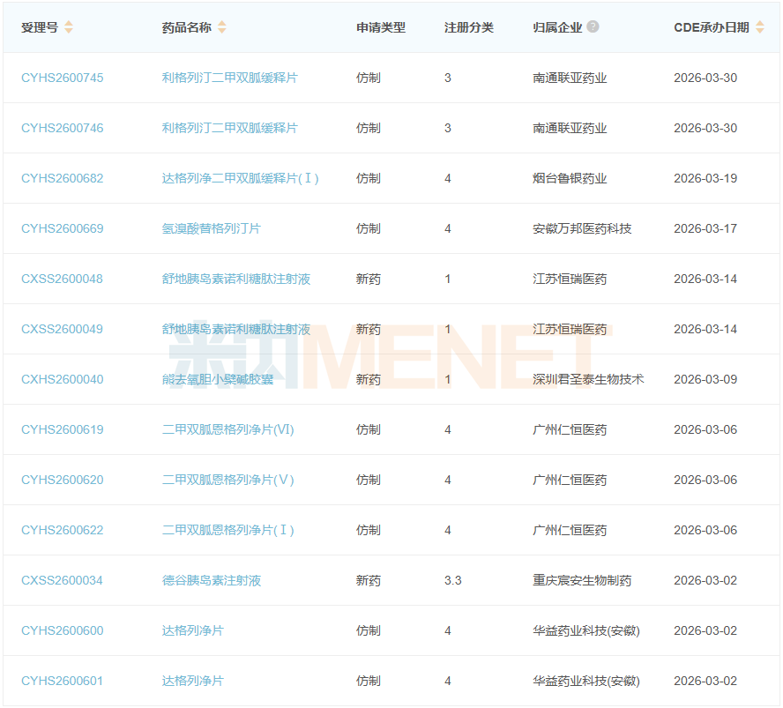
Task: Open record CYHS2600600
Action: 62,630
